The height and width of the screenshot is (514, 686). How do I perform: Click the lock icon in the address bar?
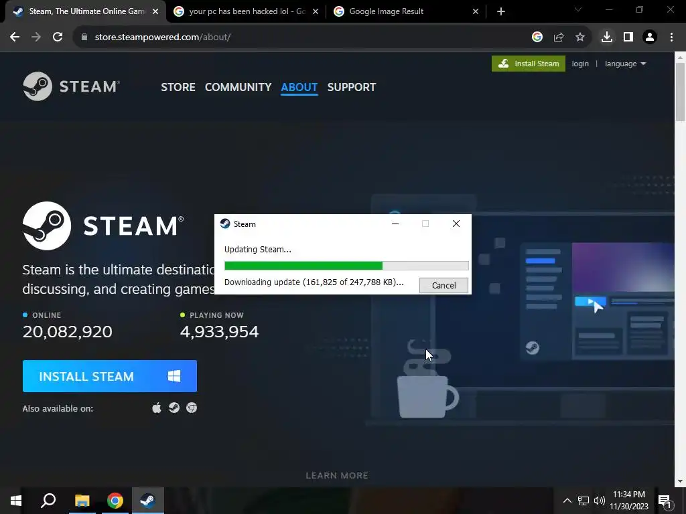click(84, 37)
